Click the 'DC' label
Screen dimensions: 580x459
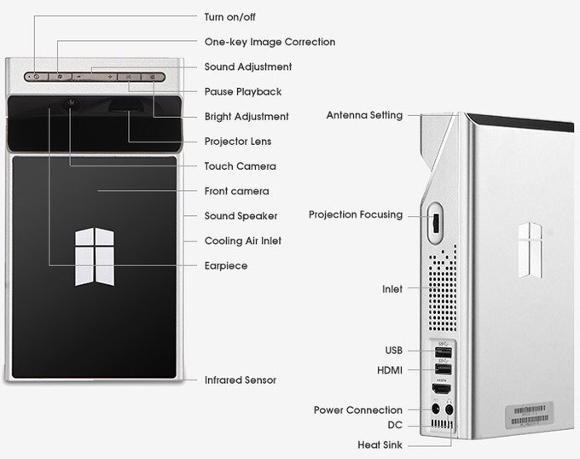395,425
